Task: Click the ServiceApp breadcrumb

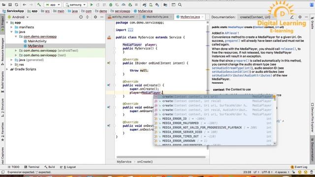Action: pos(13,11)
